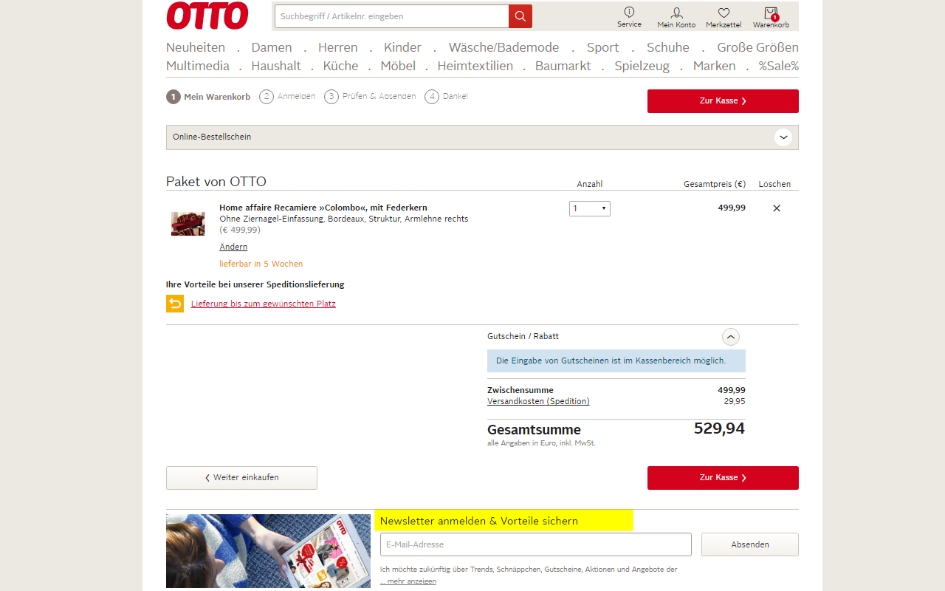The width and height of the screenshot is (945, 591).
Task: Click the Versandkosten 29,95 amount
Action: tap(735, 401)
